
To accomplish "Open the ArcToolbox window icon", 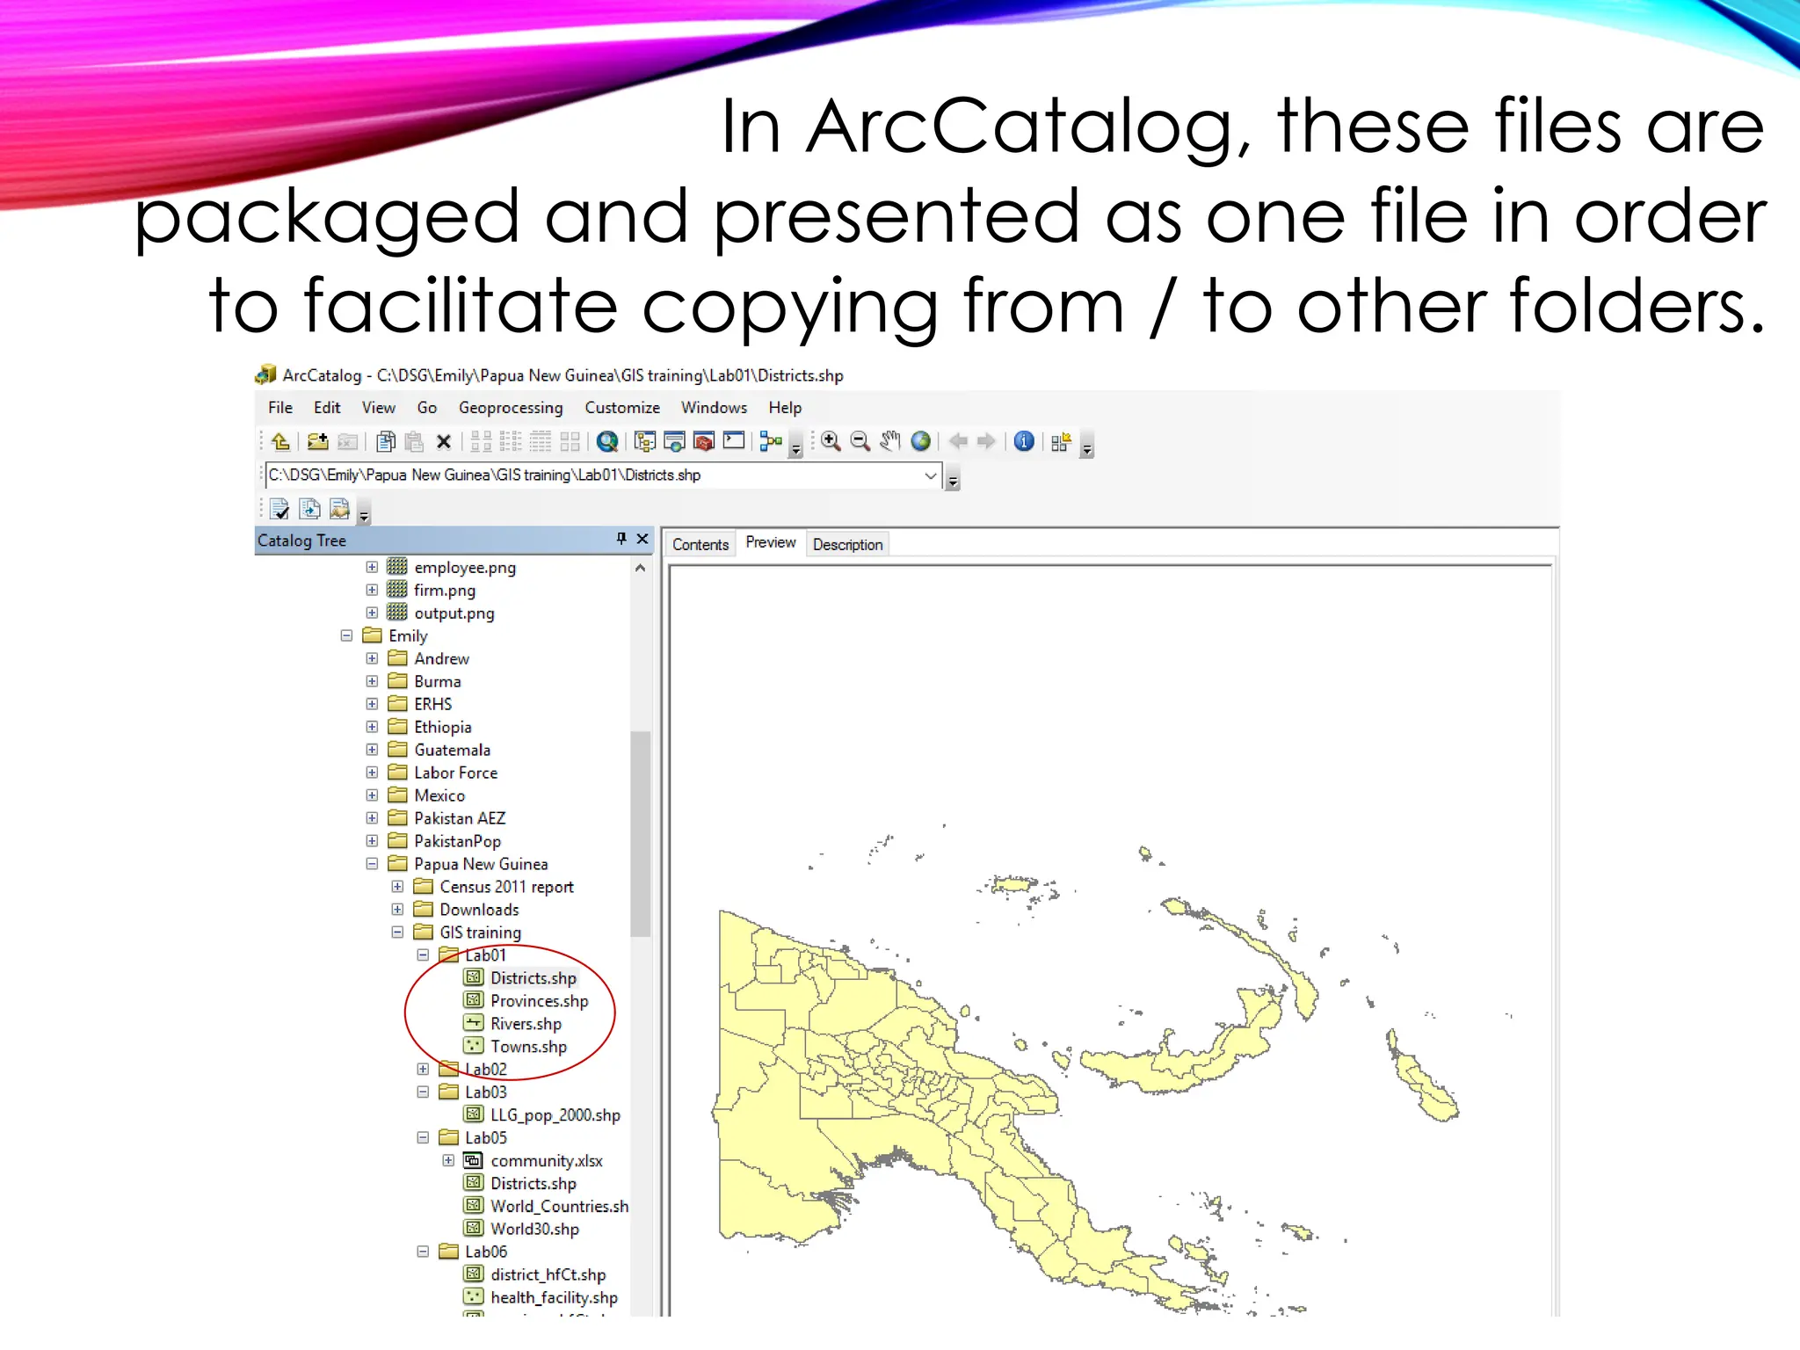I will point(704,441).
